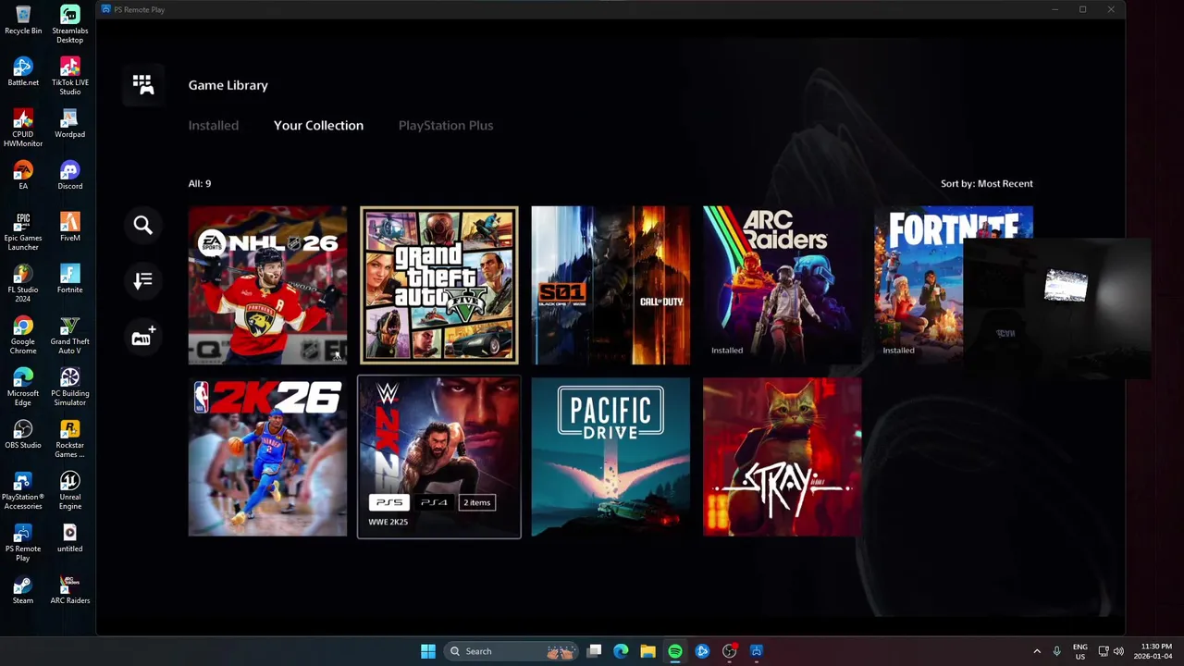Open FiveM desktop icon
Viewport: 1184px width, 666px height.
(69, 228)
